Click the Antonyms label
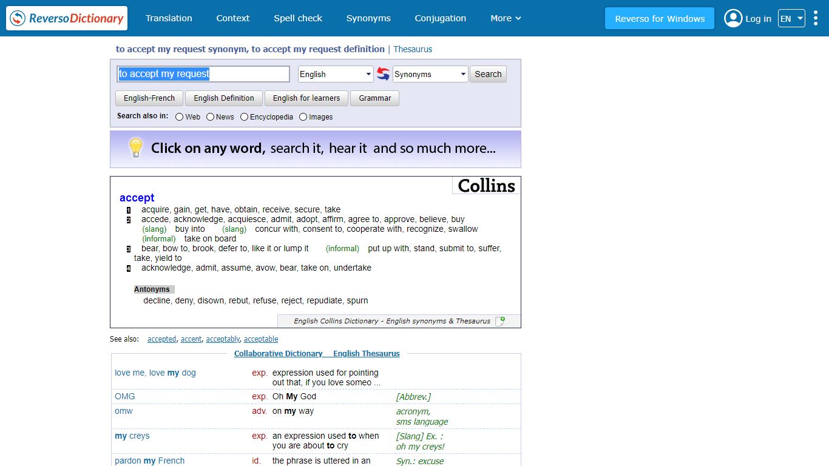Image resolution: width=829 pixels, height=466 pixels. click(x=152, y=289)
